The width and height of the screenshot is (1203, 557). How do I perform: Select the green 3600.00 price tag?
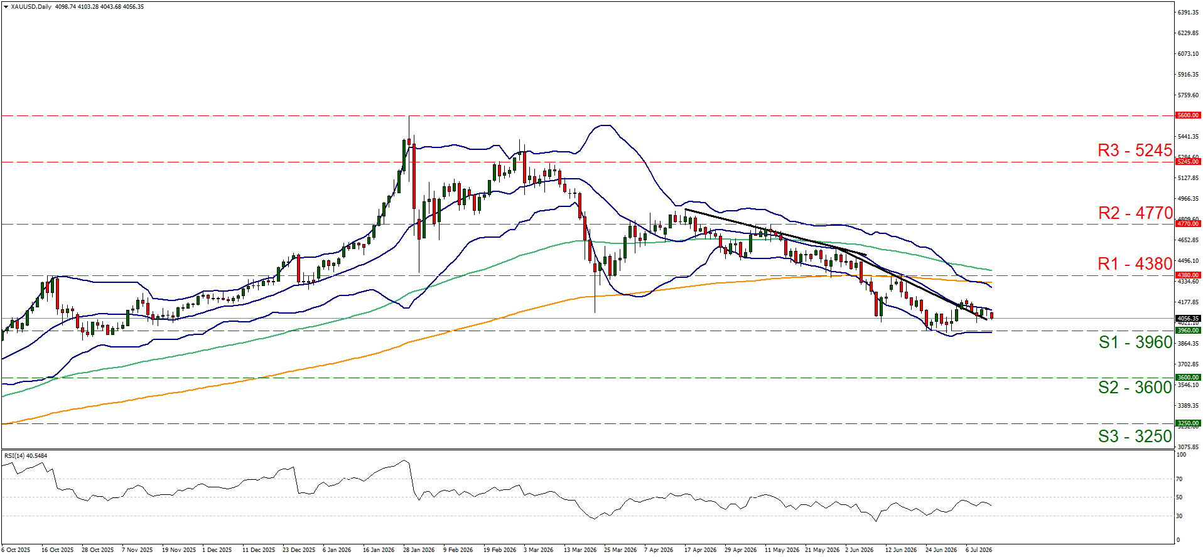click(x=1188, y=378)
